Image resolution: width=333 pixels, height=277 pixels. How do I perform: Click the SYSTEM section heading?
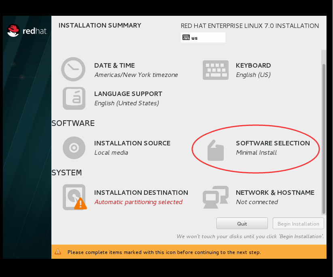pyautogui.click(x=67, y=173)
